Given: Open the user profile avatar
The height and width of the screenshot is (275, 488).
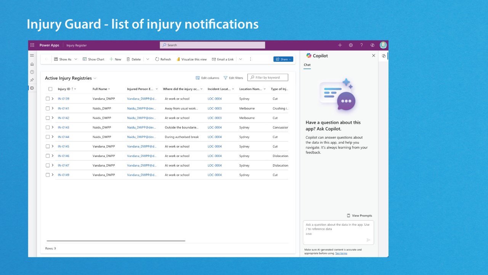Looking at the screenshot, I should (x=383, y=45).
